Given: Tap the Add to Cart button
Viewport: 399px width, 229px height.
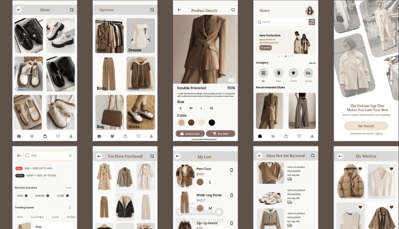Looking at the screenshot, I should (190, 133).
